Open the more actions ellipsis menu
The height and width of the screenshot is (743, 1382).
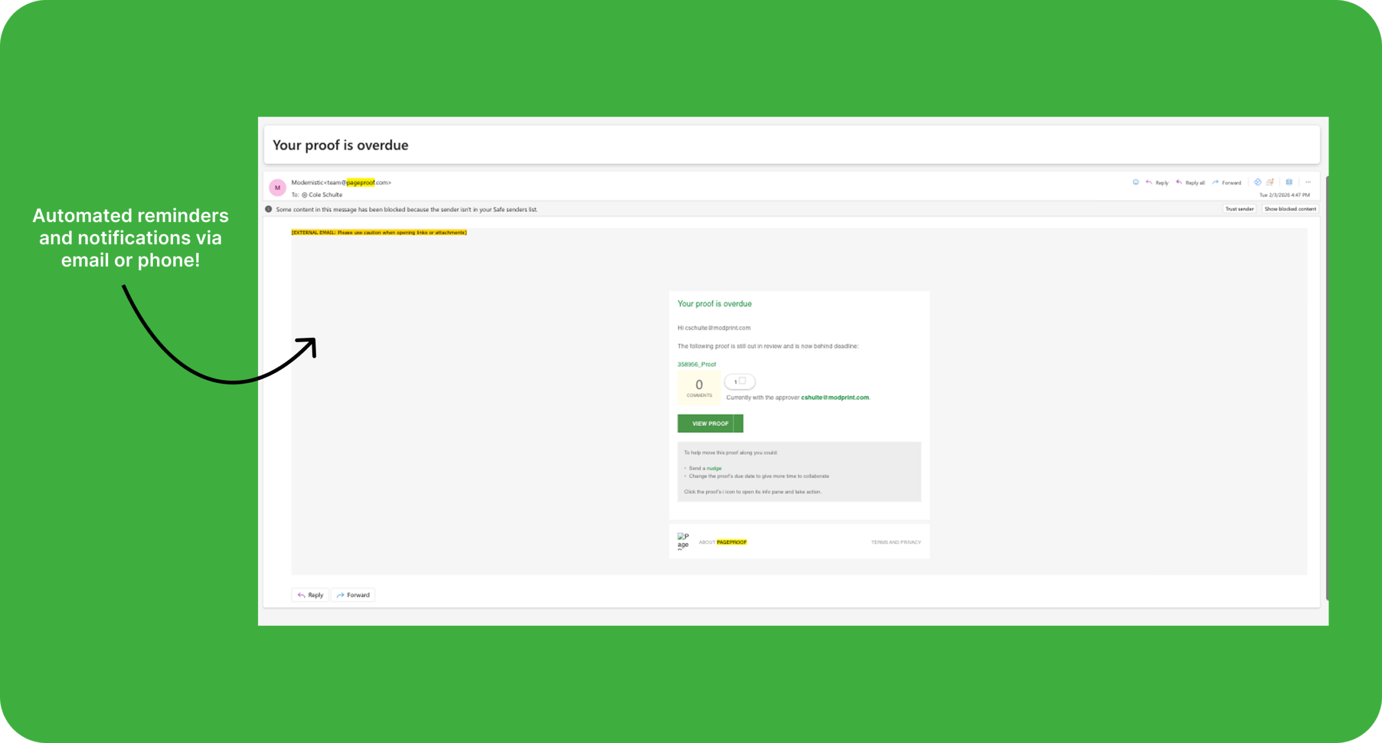point(1308,182)
